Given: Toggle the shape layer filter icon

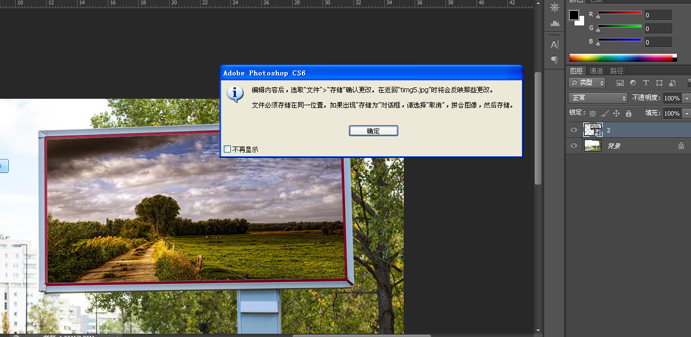Looking at the screenshot, I should pyautogui.click(x=659, y=83).
